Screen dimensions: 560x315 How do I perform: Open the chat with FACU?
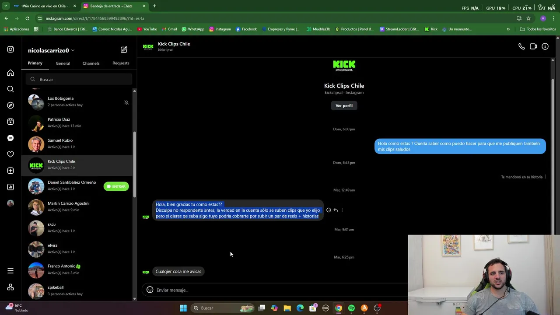point(77,227)
